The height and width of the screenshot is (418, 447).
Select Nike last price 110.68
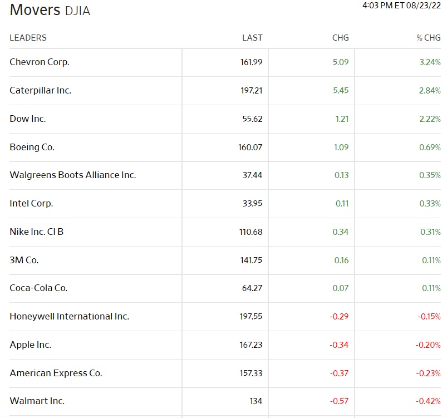[x=250, y=232]
